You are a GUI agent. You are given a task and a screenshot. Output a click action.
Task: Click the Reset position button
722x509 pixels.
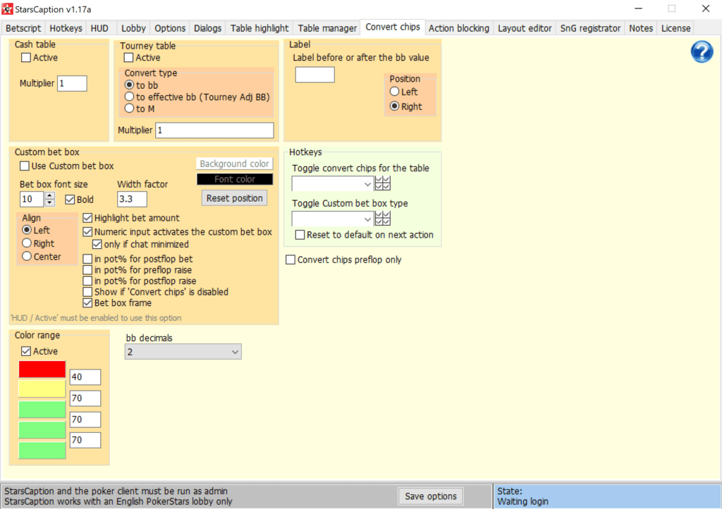pyautogui.click(x=234, y=198)
